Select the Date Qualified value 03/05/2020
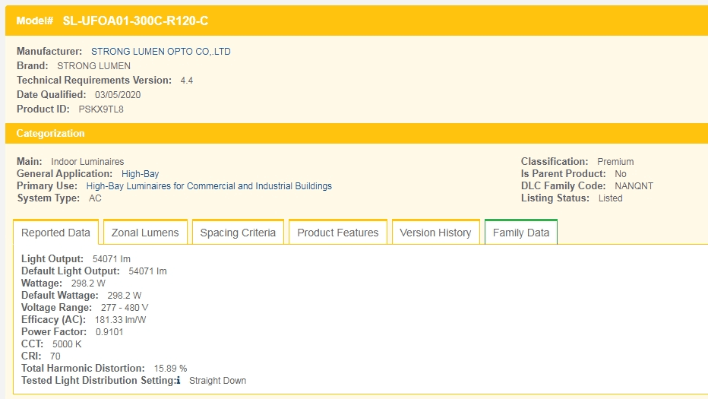Image resolution: width=708 pixels, height=399 pixels. [117, 95]
